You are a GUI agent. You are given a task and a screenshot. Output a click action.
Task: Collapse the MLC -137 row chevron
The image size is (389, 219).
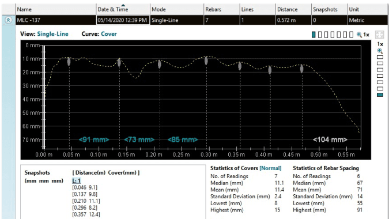click(x=8, y=20)
